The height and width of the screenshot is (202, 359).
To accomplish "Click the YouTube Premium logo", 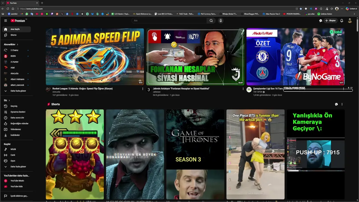I will 19,20.
